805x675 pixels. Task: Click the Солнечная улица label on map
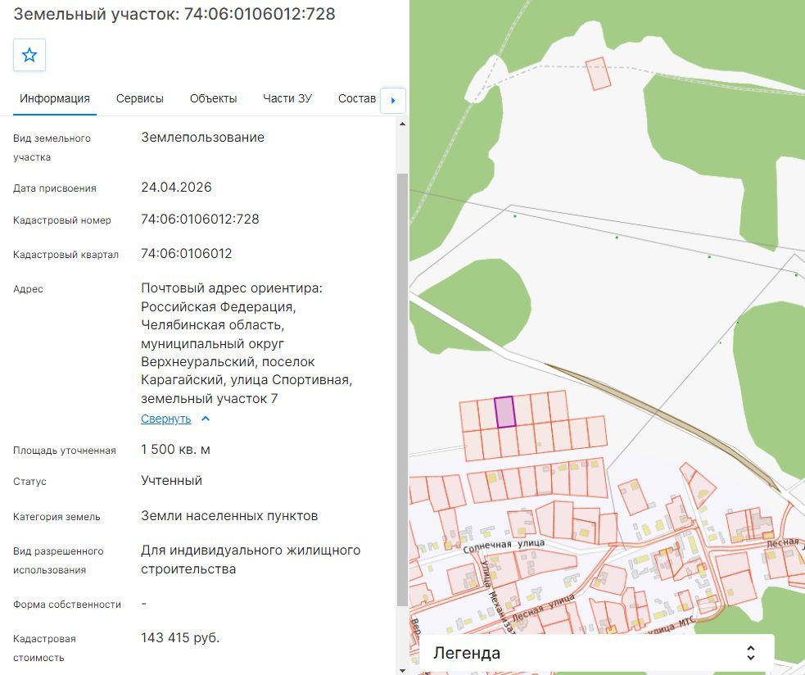[503, 546]
